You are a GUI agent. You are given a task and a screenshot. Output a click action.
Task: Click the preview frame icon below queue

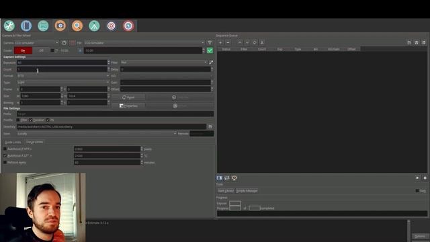coord(220,178)
